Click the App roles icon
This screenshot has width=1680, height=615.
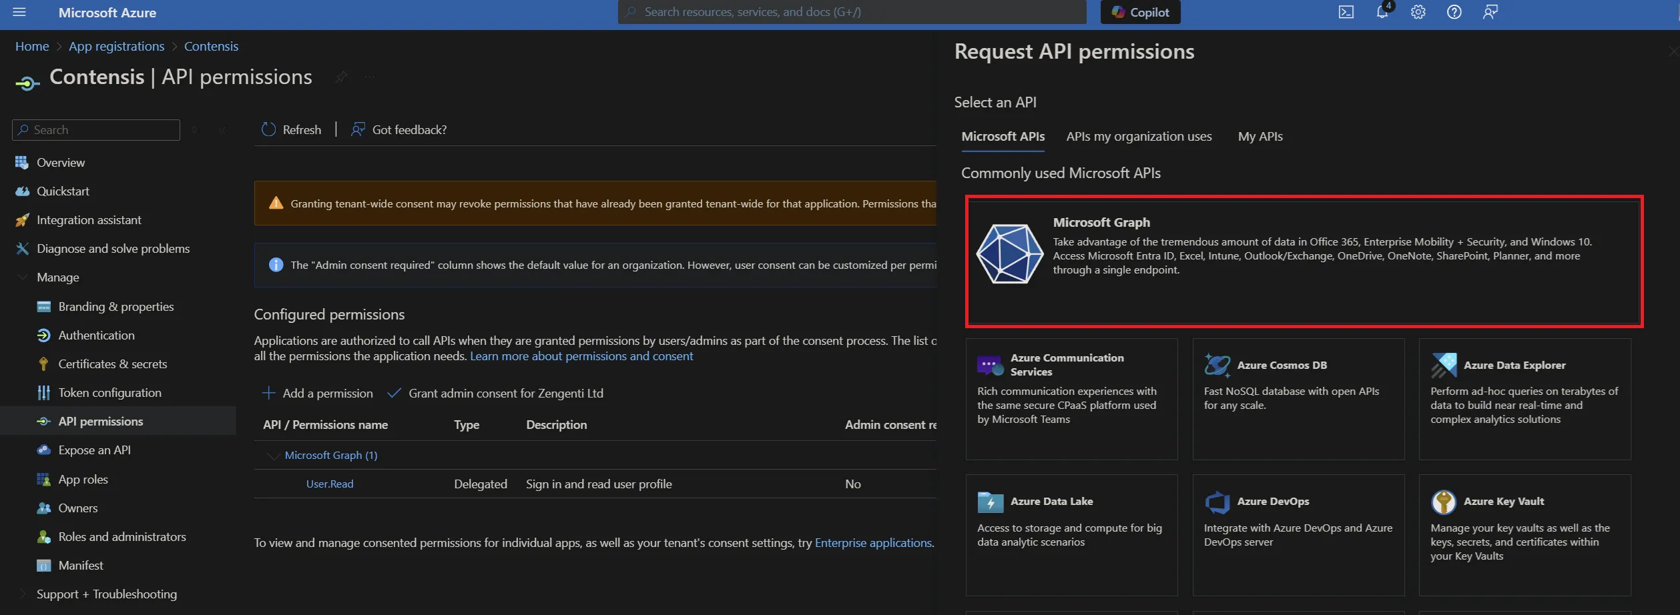(43, 480)
